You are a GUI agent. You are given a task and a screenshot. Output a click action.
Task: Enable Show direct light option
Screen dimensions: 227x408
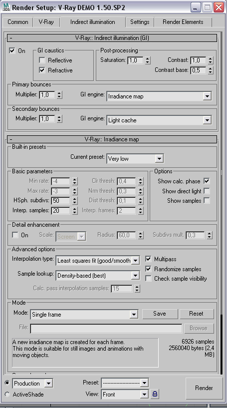(207, 191)
